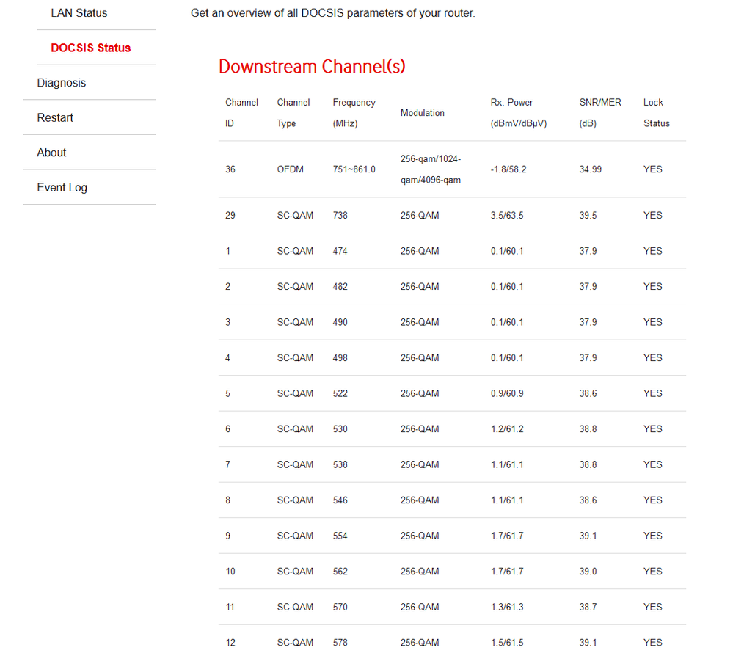Image resolution: width=733 pixels, height=653 pixels.
Task: Click the Channel Type column header
Action: 293,113
